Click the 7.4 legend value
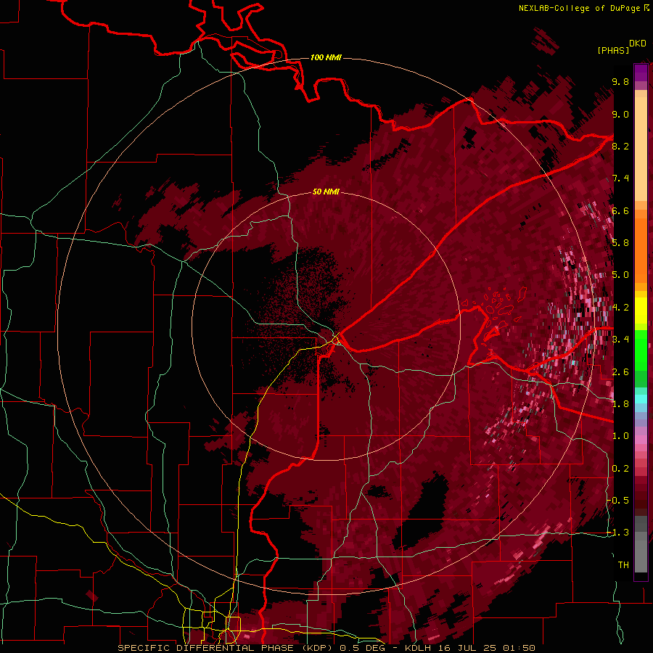 (620, 178)
